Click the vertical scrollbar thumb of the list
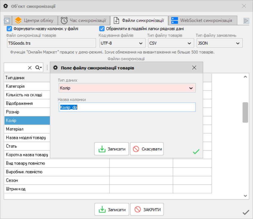Viewport: 253px width, 219px height. tap(245, 112)
